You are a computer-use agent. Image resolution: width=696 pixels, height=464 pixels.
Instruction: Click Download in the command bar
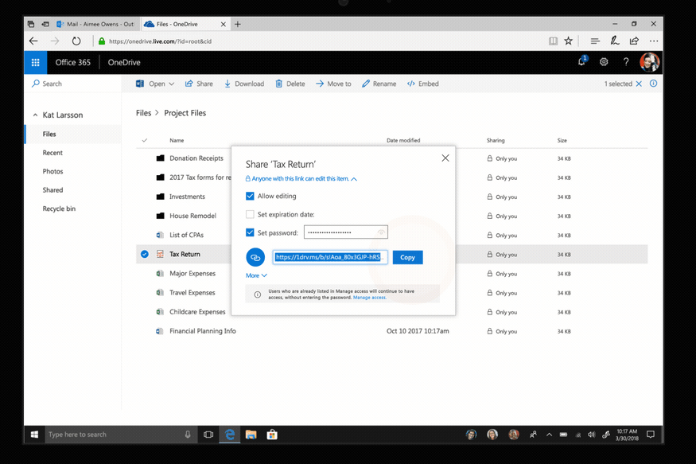244,84
